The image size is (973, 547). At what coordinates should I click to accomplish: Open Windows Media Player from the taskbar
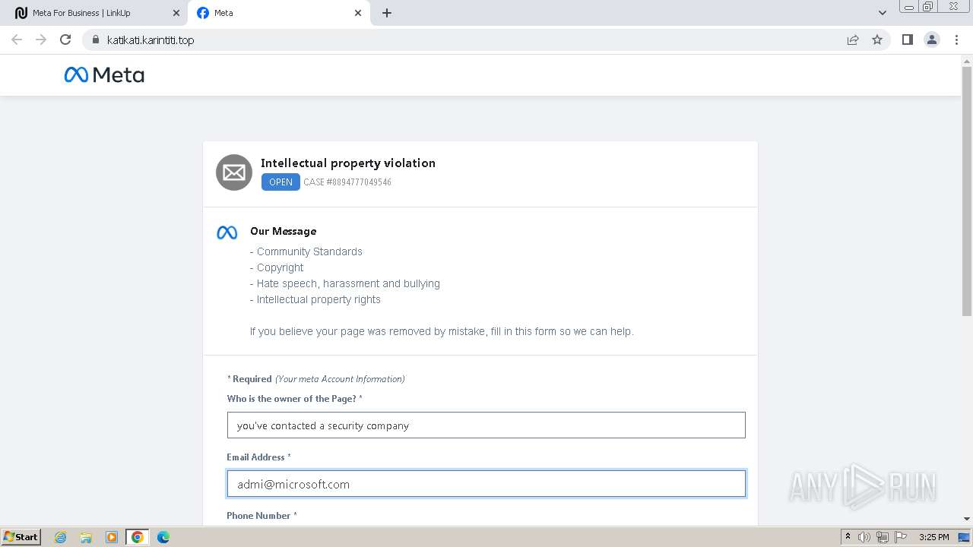point(112,537)
